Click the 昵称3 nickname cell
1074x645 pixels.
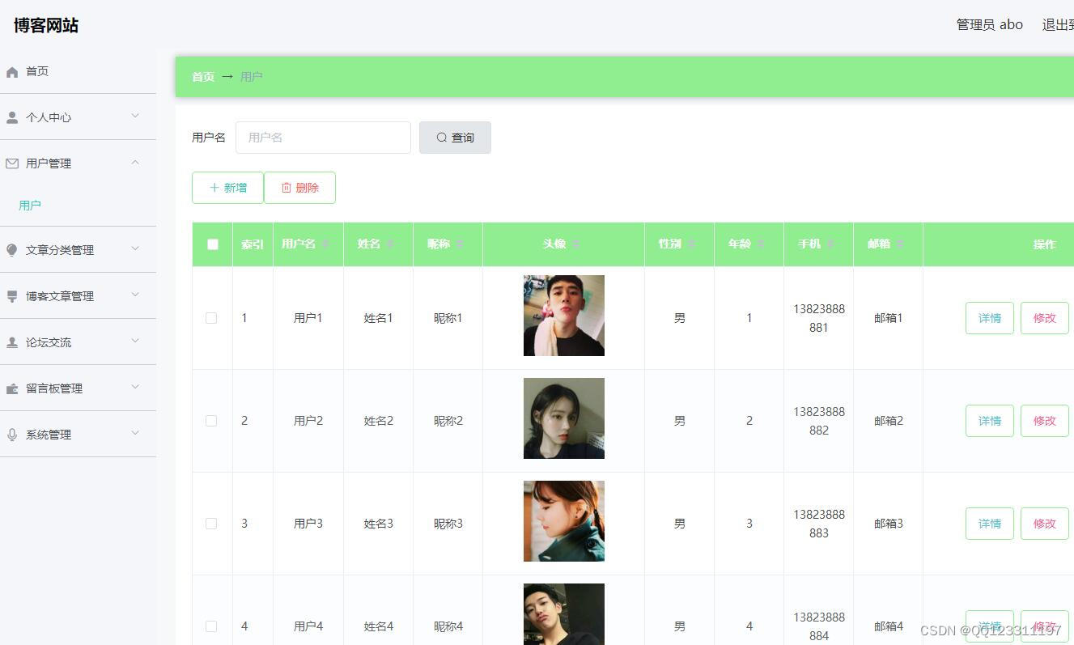tap(448, 524)
